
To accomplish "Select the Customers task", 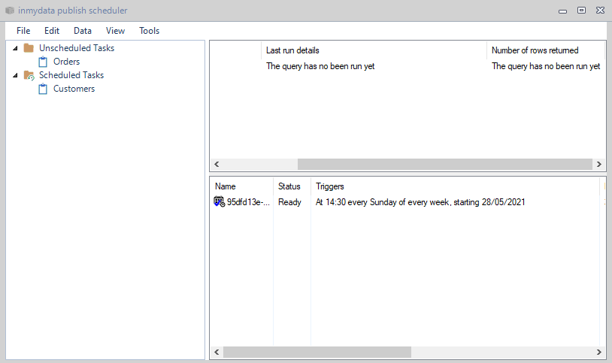I will click(74, 89).
